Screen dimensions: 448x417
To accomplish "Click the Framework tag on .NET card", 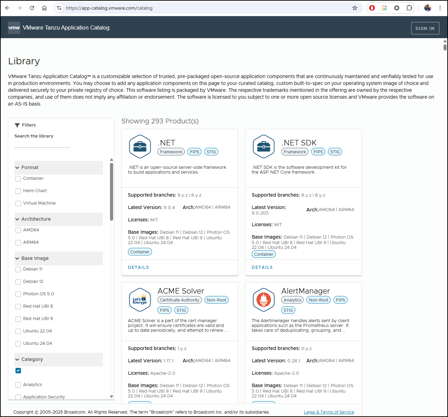I will pyautogui.click(x=171, y=152).
